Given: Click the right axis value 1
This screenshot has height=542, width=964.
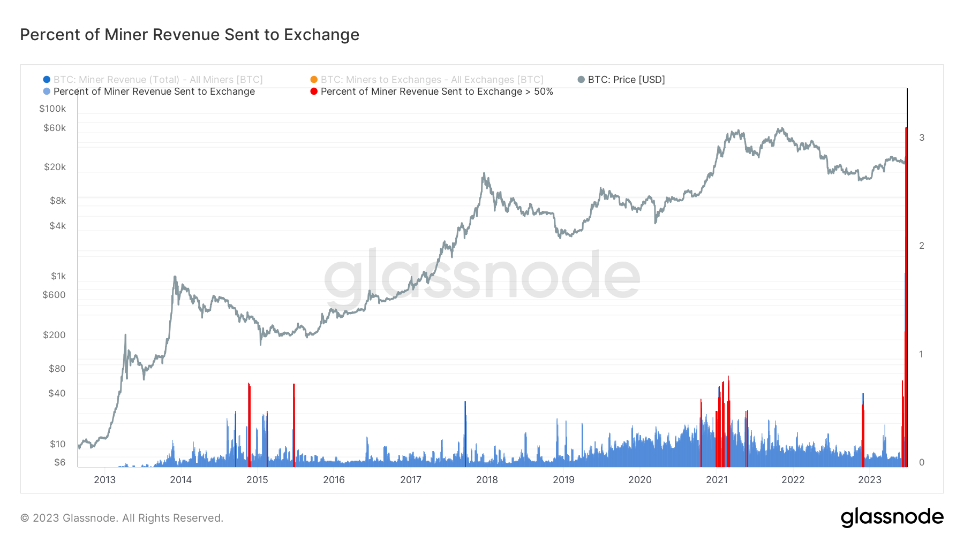Looking at the screenshot, I should 922,354.
